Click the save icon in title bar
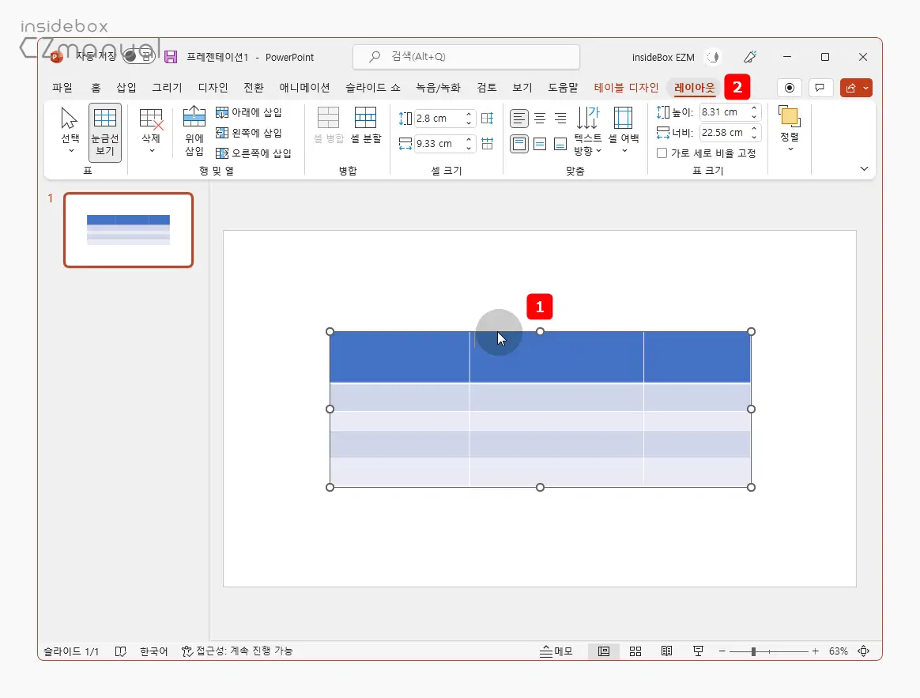The height and width of the screenshot is (698, 920). pos(171,57)
